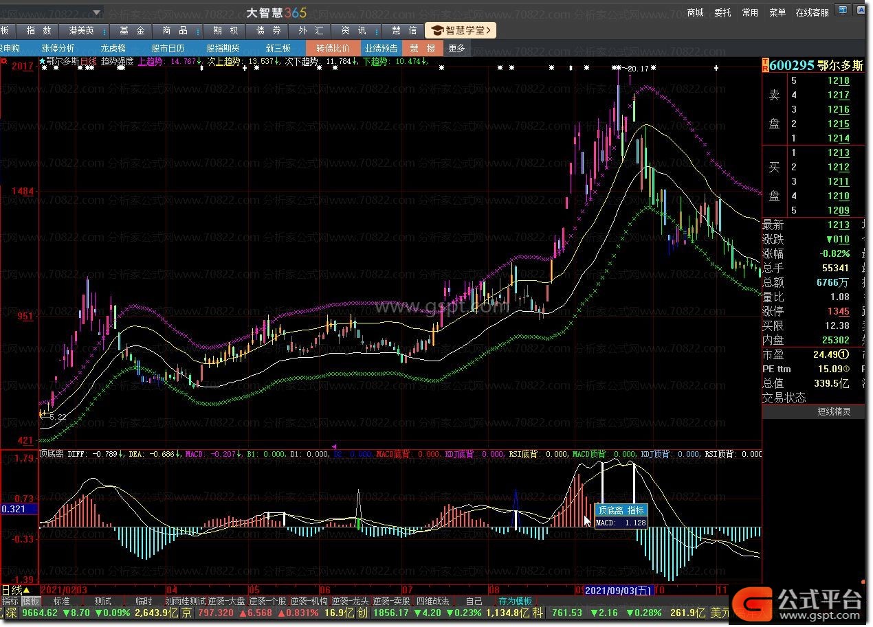
Task: Select the 逆袭-龙头 template
Action: (350, 601)
